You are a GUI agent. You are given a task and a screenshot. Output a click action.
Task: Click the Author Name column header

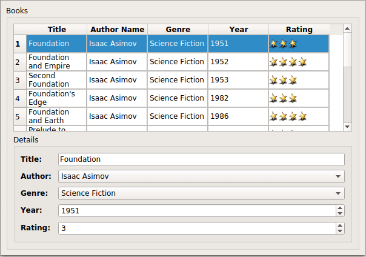(x=117, y=29)
